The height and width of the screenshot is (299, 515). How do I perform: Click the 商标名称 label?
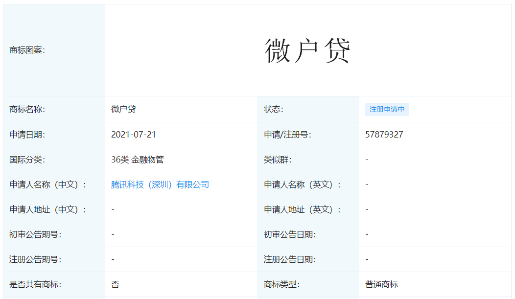[27, 109]
